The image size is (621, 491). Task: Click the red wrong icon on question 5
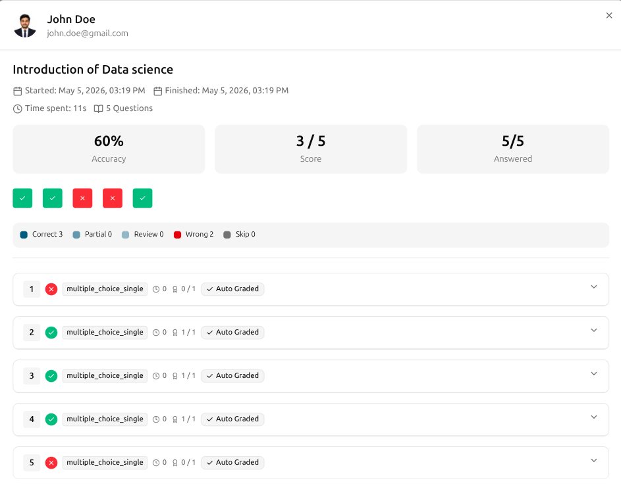click(x=51, y=463)
